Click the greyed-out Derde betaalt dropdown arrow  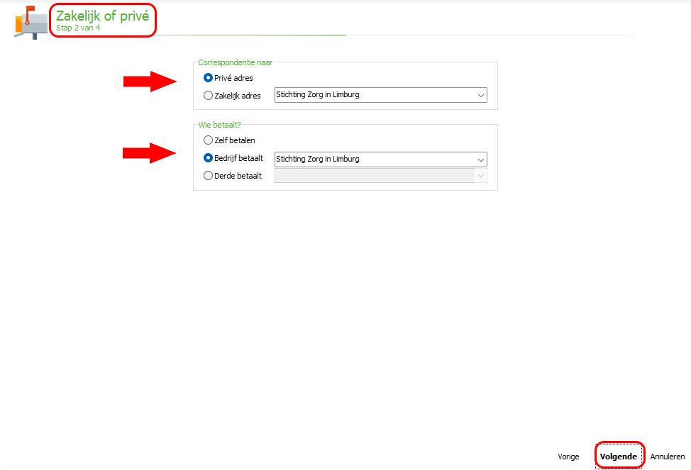point(480,177)
